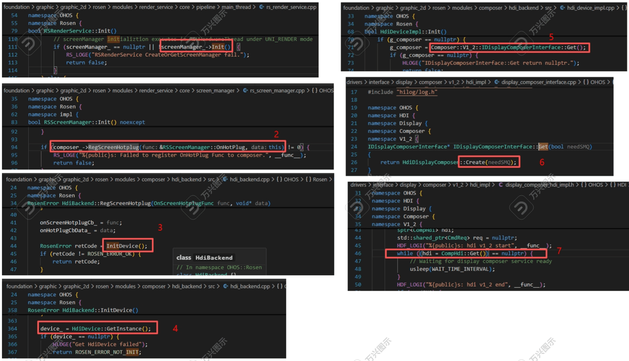Click HdiDisplayComposer::Create(needSMQ) return statement
The width and height of the screenshot is (629, 361).
click(449, 162)
